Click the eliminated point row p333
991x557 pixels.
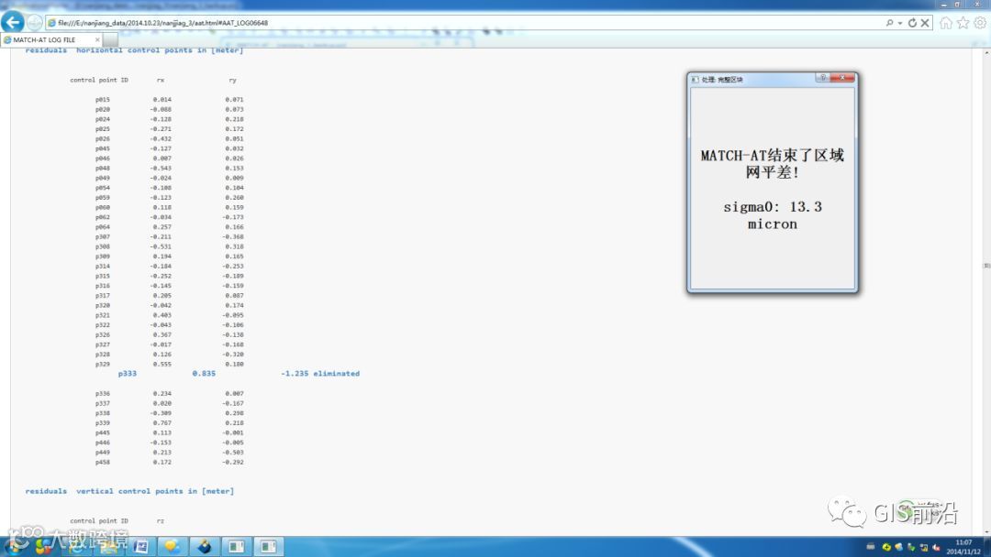(239, 374)
